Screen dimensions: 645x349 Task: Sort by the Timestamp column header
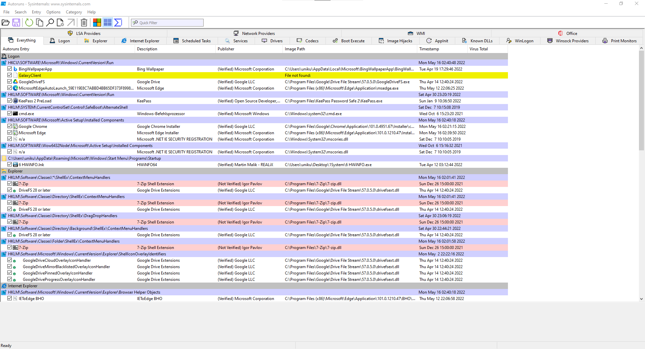coord(442,49)
